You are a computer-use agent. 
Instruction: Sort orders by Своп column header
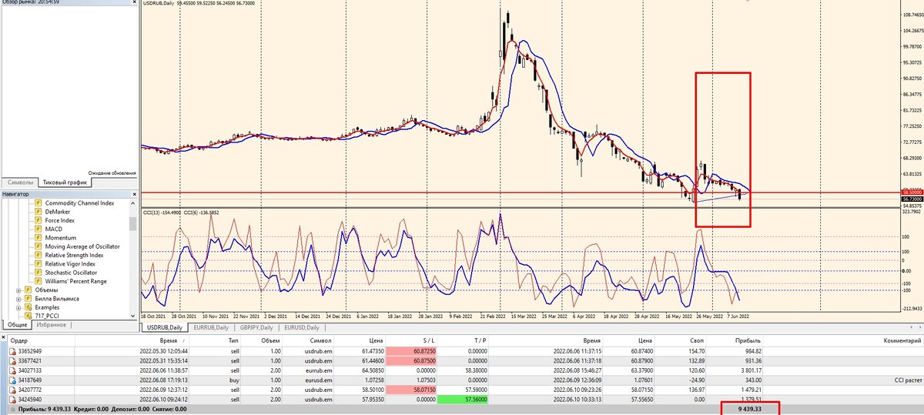click(681, 340)
